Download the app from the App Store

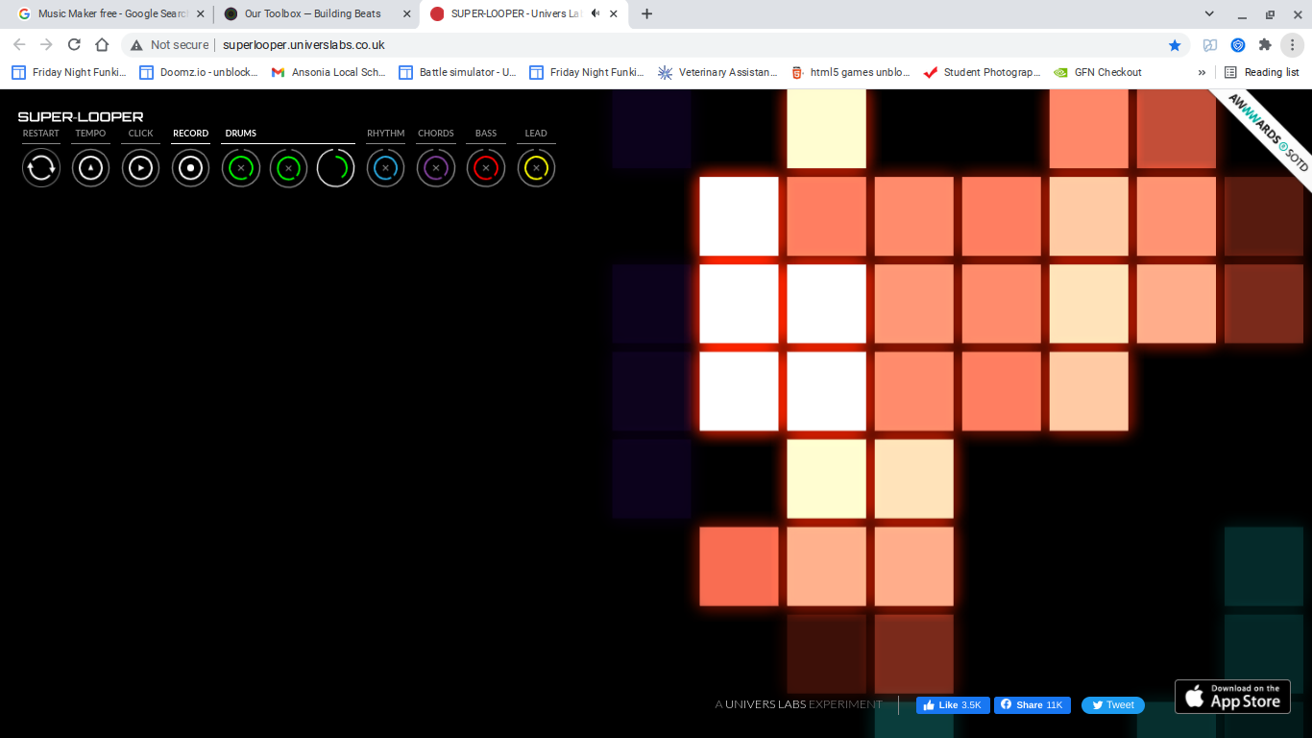pos(1232,697)
